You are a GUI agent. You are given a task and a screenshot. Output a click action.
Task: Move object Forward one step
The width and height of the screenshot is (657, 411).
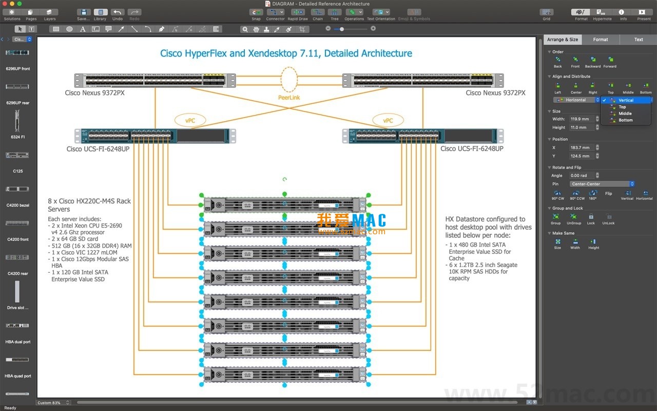(x=610, y=62)
